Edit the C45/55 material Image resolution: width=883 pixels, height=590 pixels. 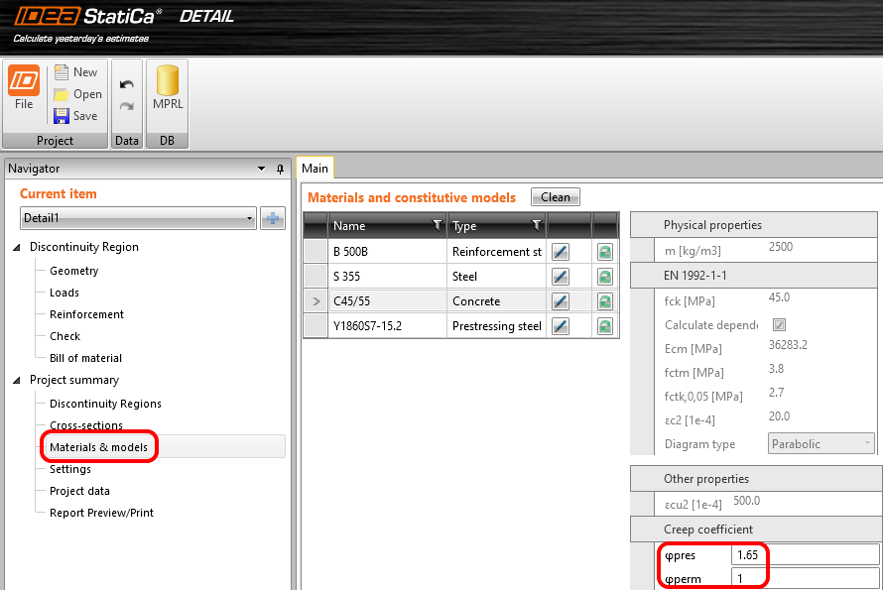coord(561,301)
